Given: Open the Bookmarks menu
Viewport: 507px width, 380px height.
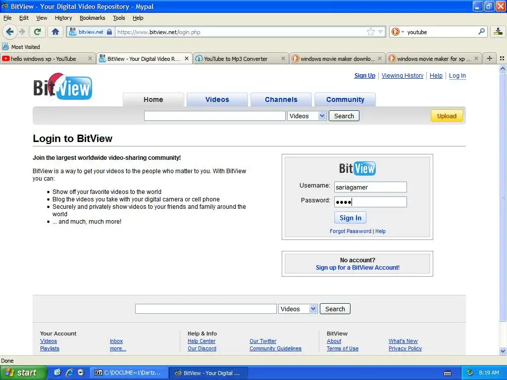Looking at the screenshot, I should (x=93, y=18).
